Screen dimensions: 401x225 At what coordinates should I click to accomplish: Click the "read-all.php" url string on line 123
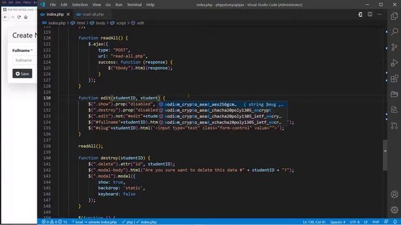[x=128, y=56]
